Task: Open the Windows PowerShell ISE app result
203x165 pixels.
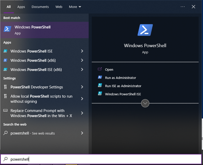Action: click(x=44, y=51)
